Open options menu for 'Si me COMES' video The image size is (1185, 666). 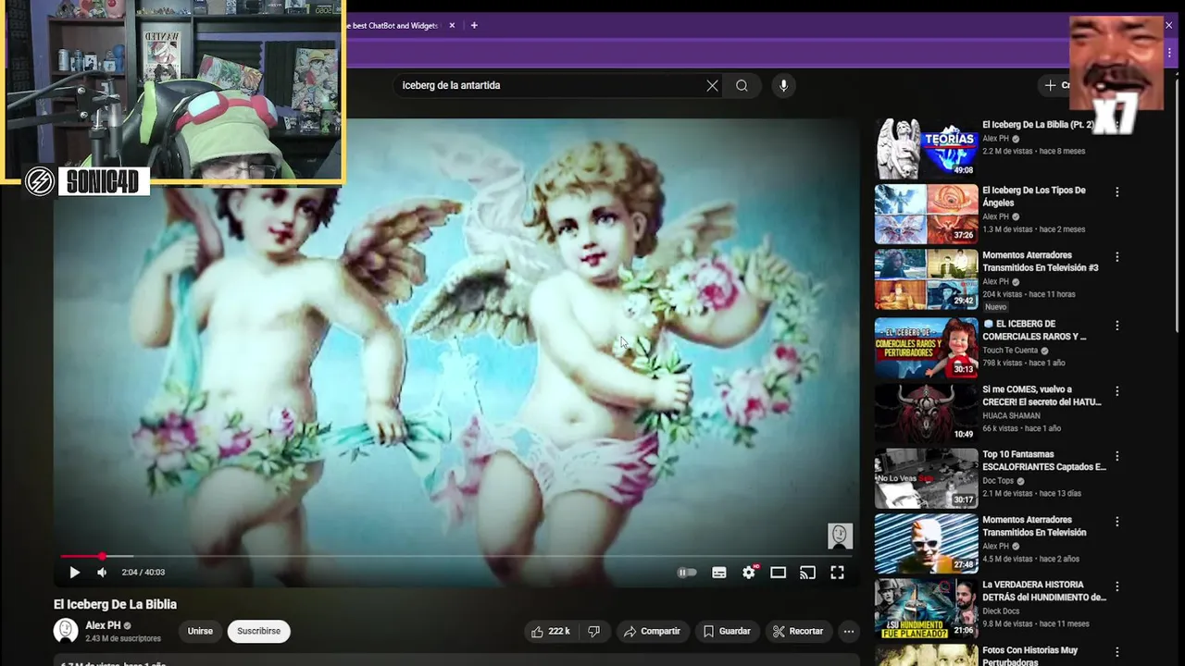click(x=1116, y=391)
